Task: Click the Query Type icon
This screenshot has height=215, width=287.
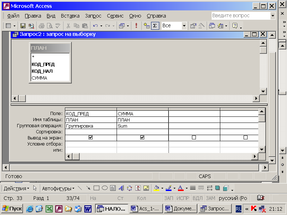Action: pos(122,26)
